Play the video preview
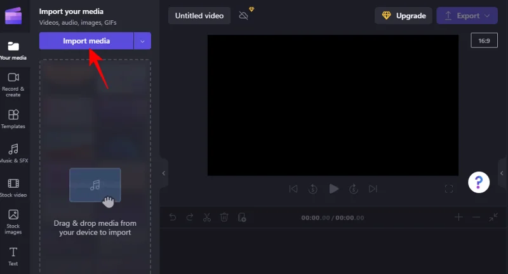This screenshot has height=274, width=508. [333, 188]
